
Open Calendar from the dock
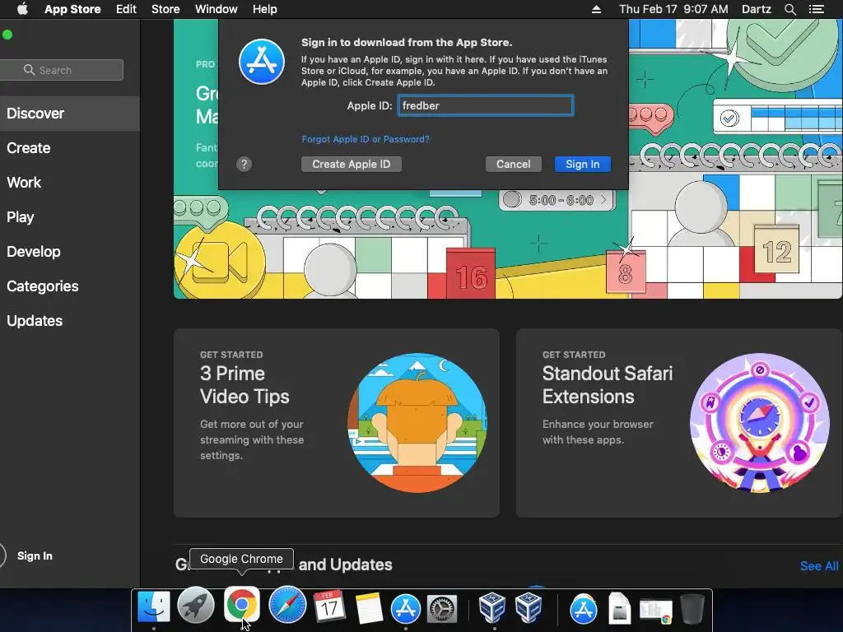pyautogui.click(x=329, y=607)
